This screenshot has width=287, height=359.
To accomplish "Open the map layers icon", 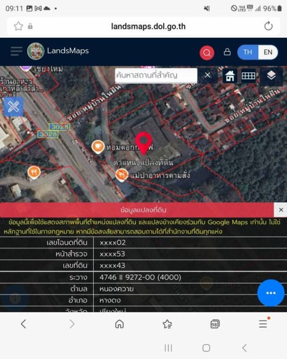I will (271, 76).
